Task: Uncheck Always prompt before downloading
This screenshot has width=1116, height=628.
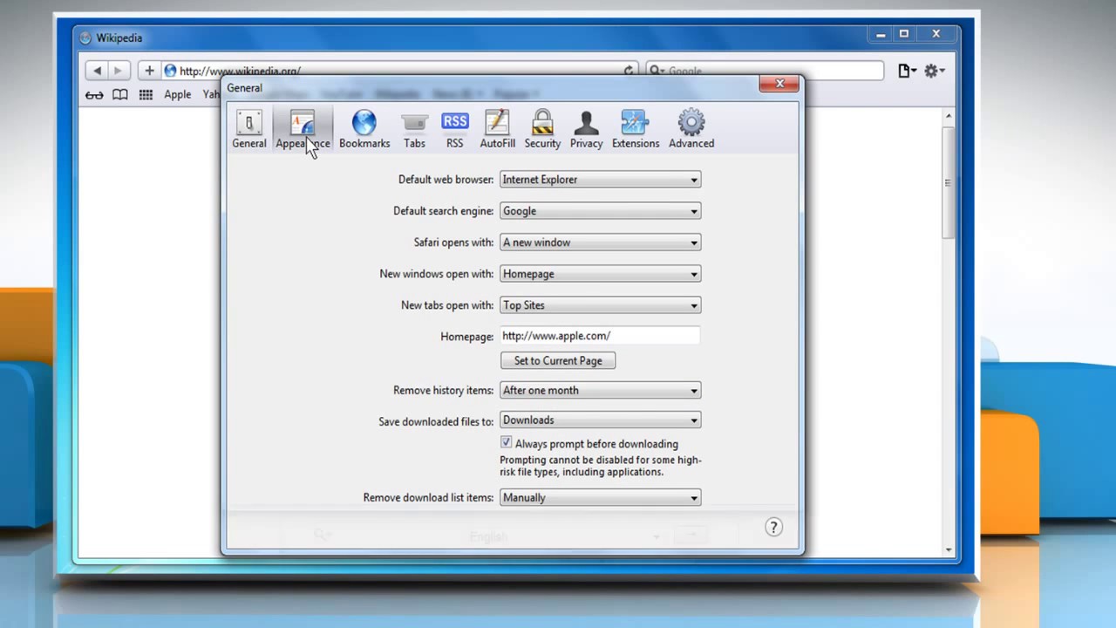Action: [506, 443]
